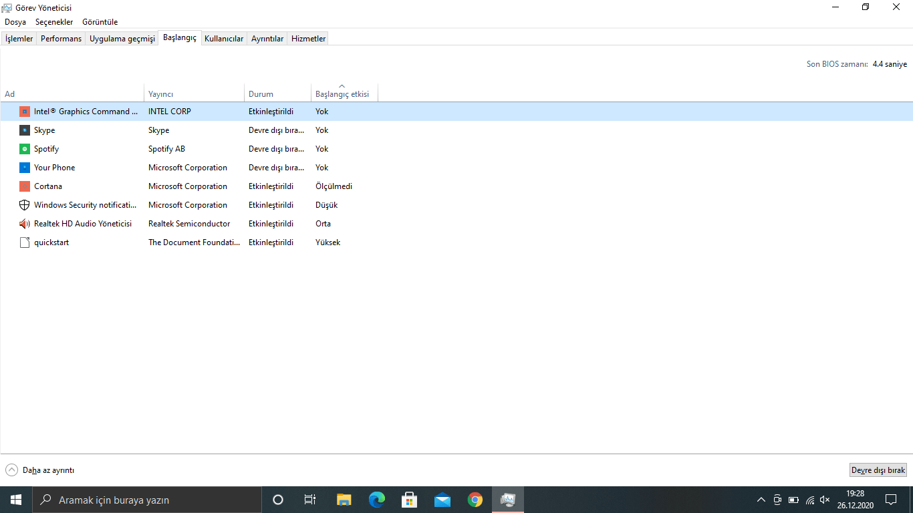Sort by the Başlangıç etkisi column header
913x513 pixels.
[x=345, y=93]
